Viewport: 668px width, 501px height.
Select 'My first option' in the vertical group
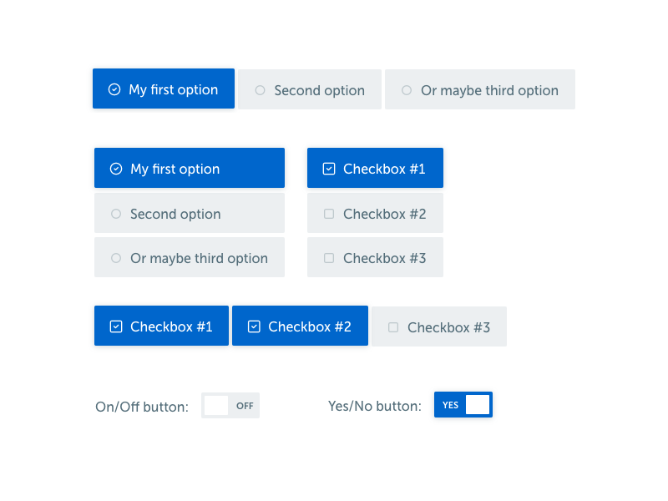[x=190, y=168]
